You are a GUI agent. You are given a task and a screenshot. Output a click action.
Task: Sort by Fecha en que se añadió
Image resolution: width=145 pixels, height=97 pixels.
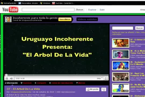pyautogui.click(x=123, y=32)
